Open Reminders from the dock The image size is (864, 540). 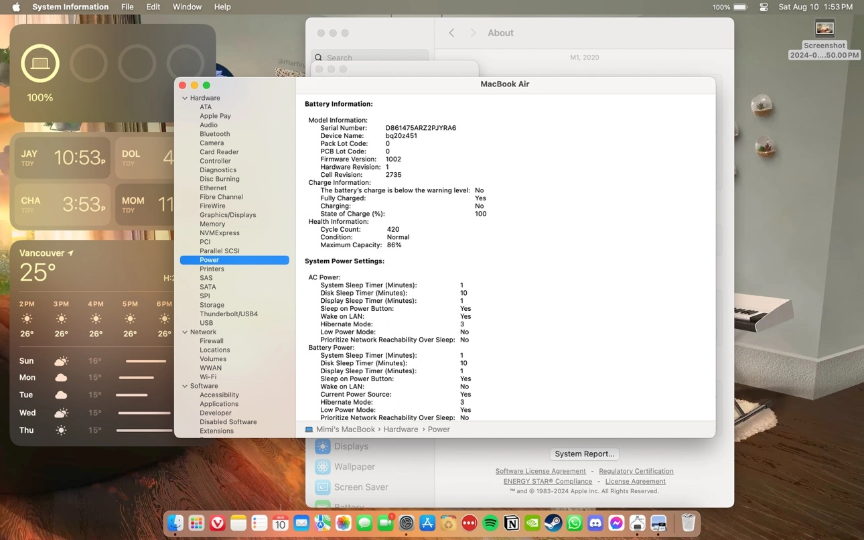259,523
